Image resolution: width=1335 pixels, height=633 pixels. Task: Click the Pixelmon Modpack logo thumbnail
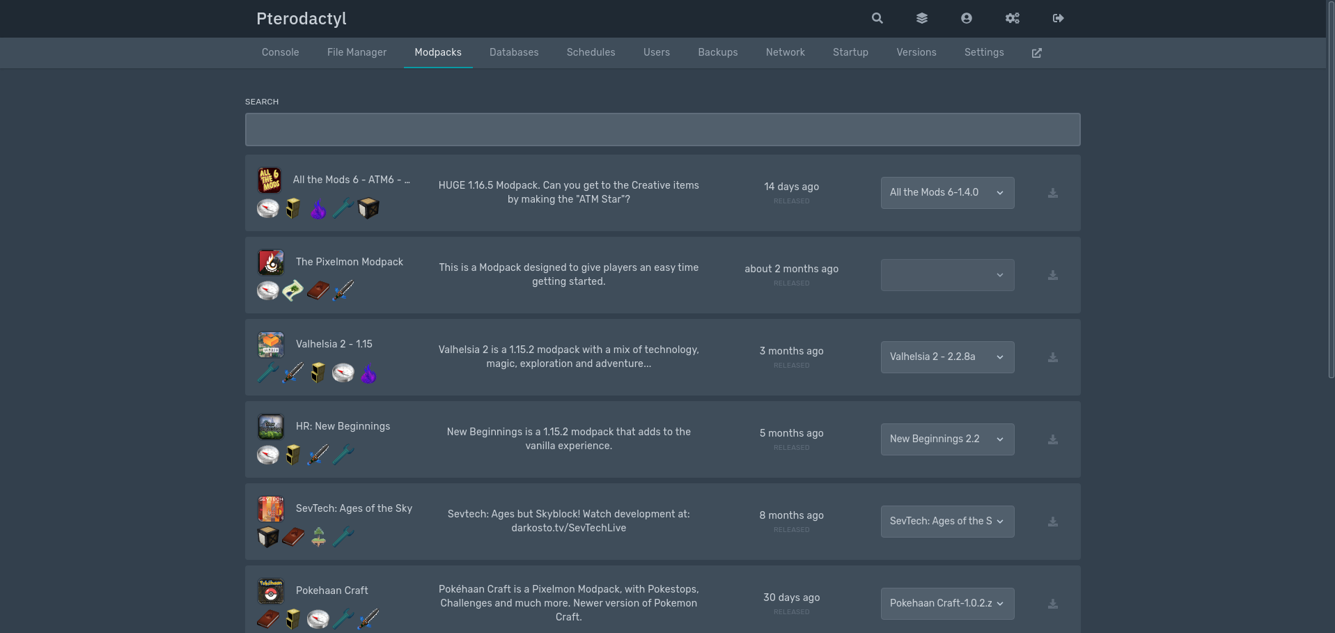[271, 263]
